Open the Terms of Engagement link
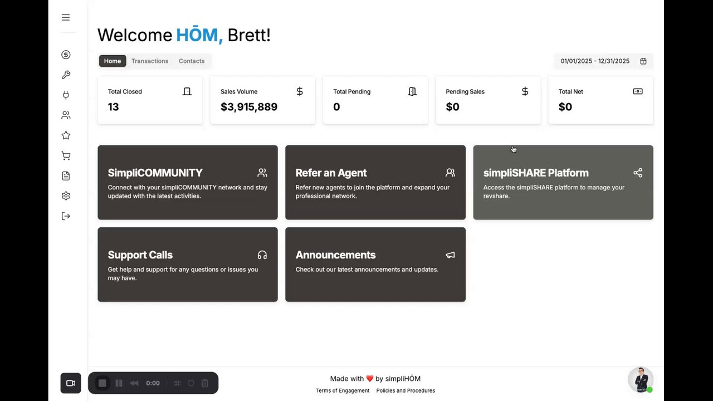 pos(343,390)
